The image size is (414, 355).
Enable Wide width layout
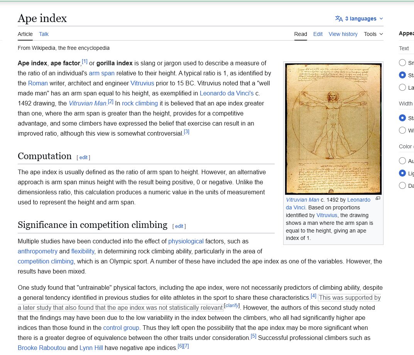[402, 130]
